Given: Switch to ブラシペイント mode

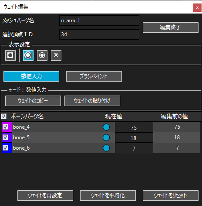Looking at the screenshot, I should (94, 76).
